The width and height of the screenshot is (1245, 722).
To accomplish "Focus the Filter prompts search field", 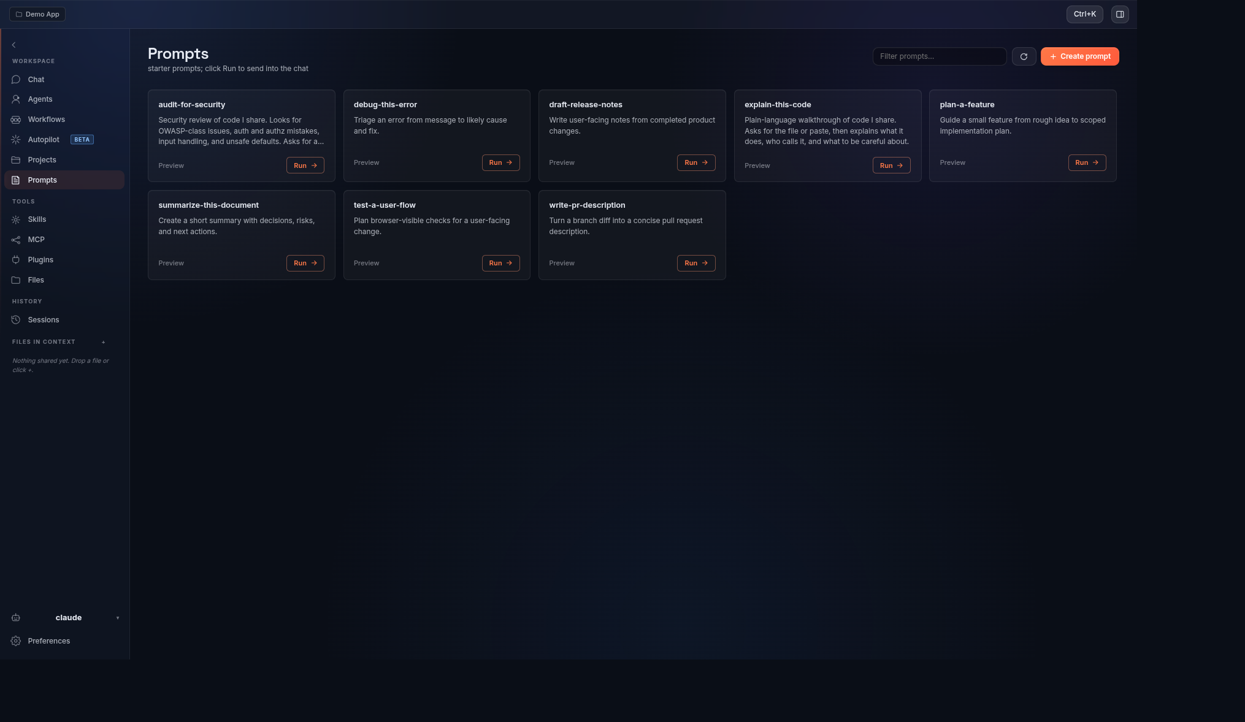I will click(x=939, y=56).
